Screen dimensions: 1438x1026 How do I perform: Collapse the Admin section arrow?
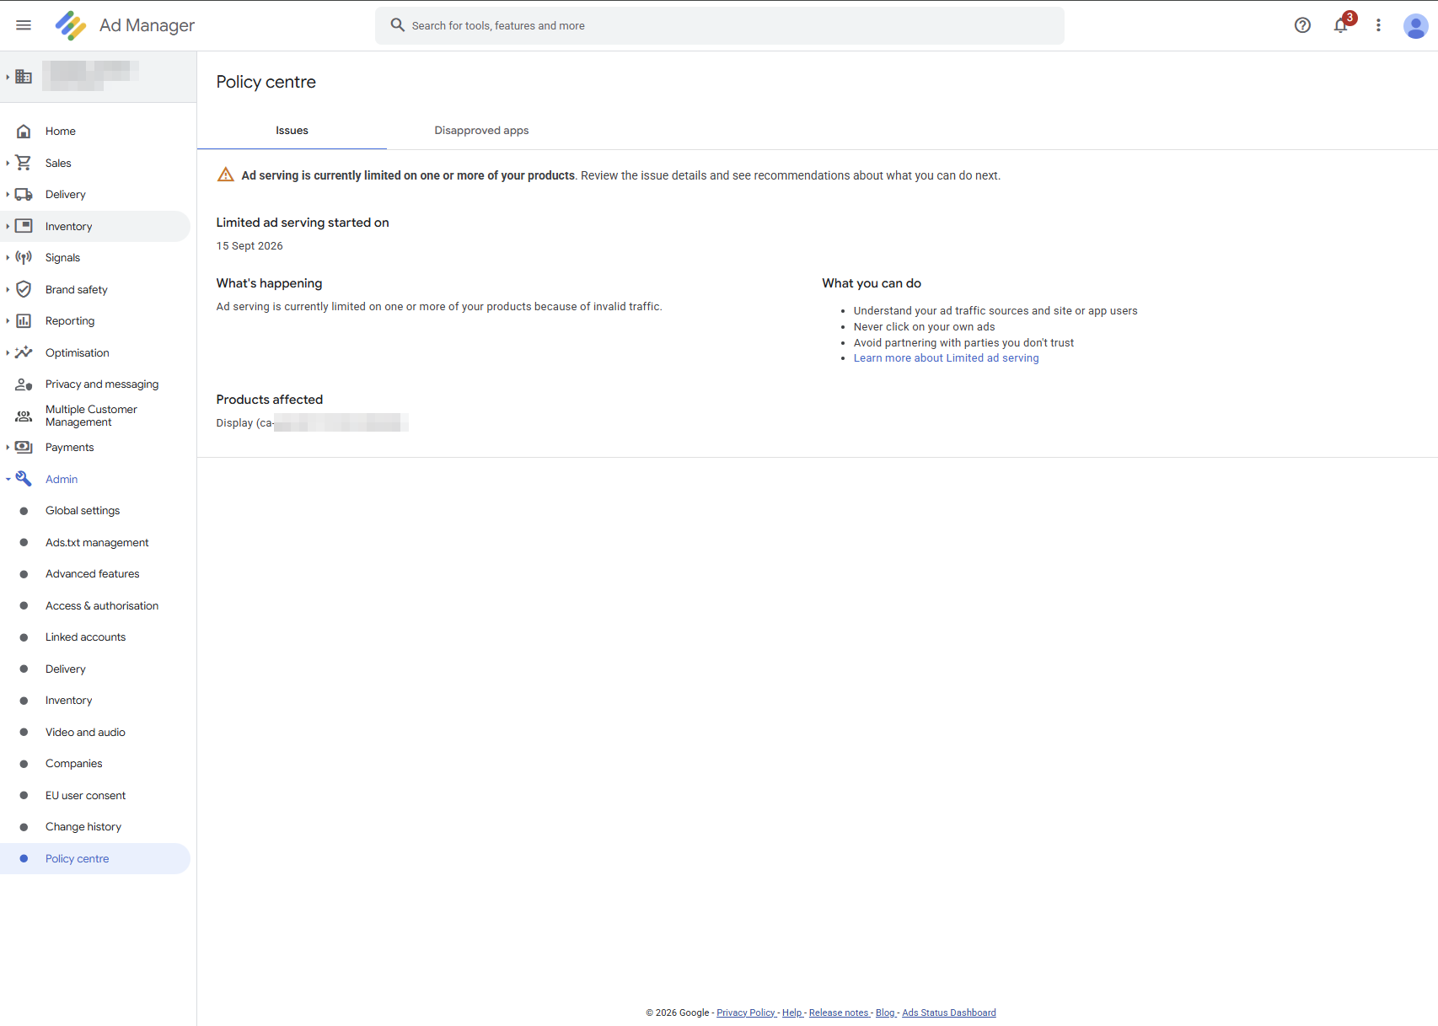pyautogui.click(x=8, y=479)
